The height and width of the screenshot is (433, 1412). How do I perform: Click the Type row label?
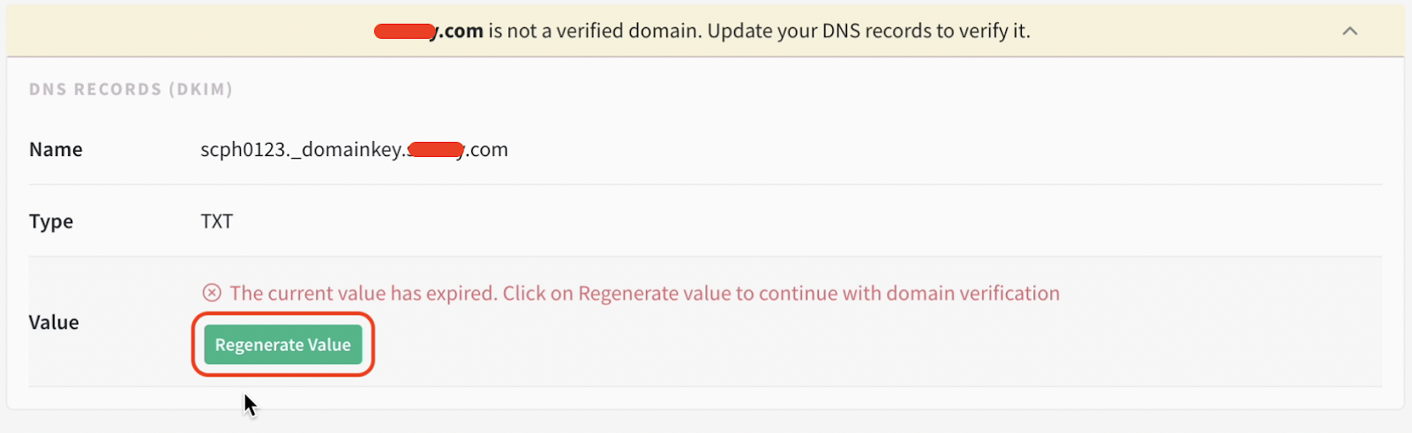pos(51,221)
